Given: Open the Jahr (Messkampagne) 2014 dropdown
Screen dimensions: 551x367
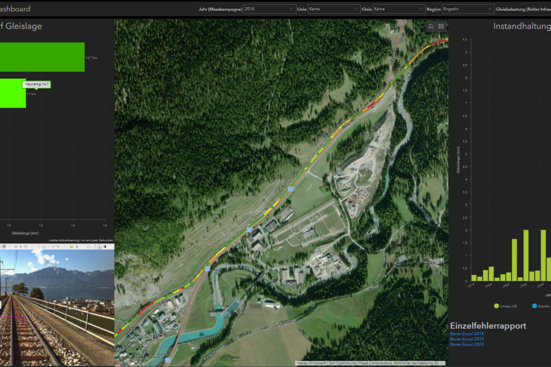Looking at the screenshot, I should (x=269, y=9).
